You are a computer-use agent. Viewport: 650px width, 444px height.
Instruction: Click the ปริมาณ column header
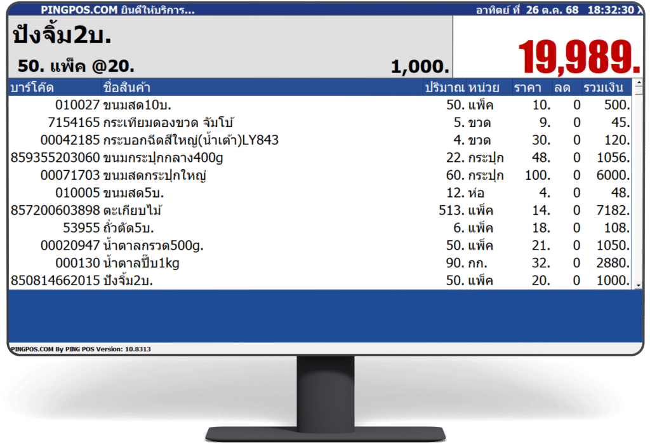click(x=446, y=88)
